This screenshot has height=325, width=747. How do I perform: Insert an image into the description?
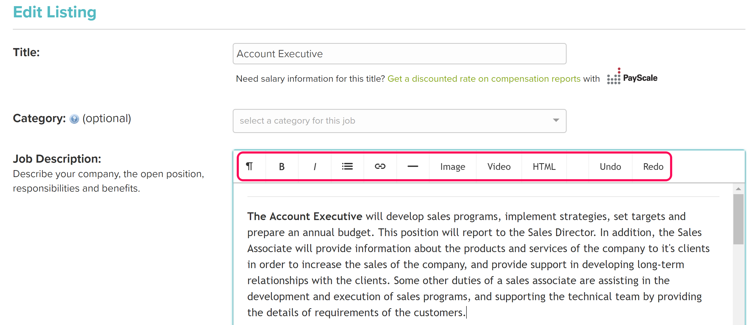tap(452, 166)
